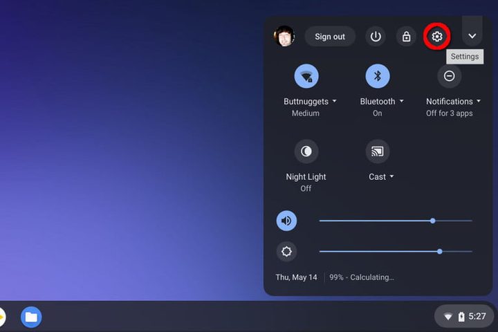Mute the volume with the speaker icon

point(286,221)
